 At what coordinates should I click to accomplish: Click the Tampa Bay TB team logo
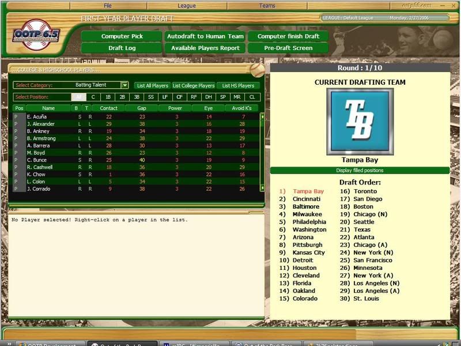[360, 122]
